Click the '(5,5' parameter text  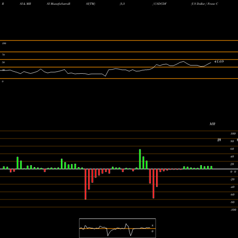(122, 4)
